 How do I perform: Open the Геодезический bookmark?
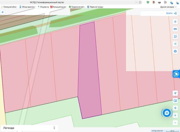pos(77,7)
